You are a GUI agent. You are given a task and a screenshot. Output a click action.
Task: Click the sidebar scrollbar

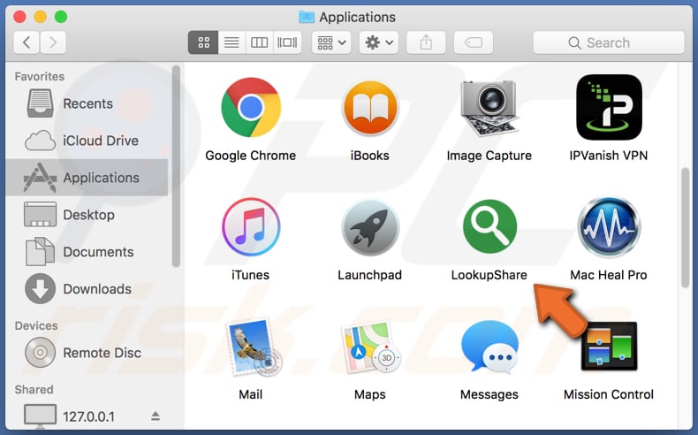176,166
